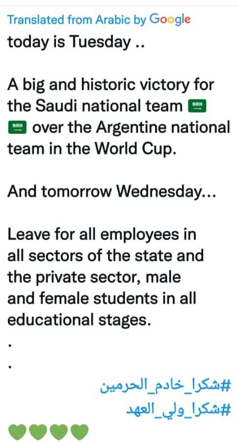Image resolution: width=238 pixels, height=443 pixels.
Task: Click the "Leave for all employees in" line
Action: 102,235
